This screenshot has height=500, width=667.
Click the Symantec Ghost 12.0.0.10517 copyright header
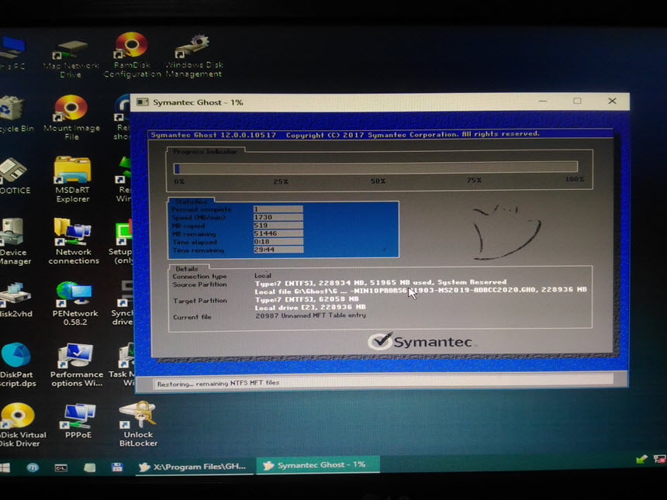click(345, 135)
